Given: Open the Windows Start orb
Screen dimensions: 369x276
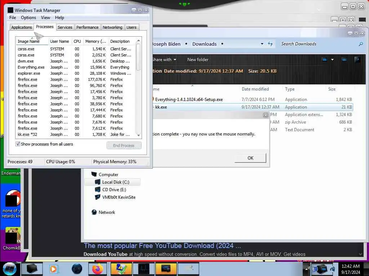Looking at the screenshot, I should 9,269.
